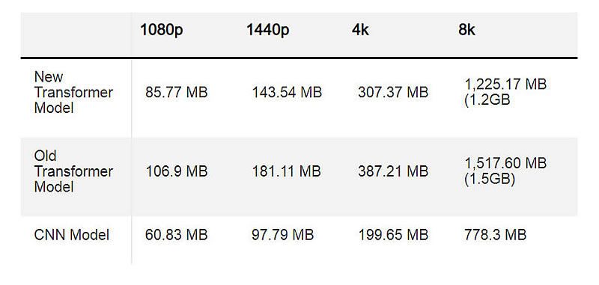Viewport: 599px width, 285px height.
Task: Click the 1080p column header
Action: (162, 31)
